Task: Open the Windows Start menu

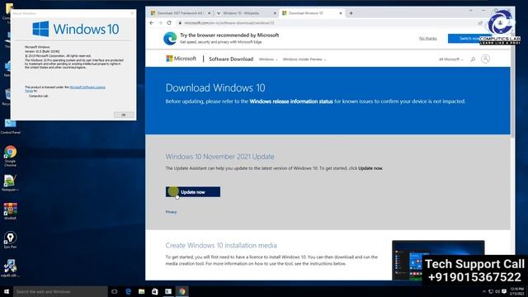Action: [7, 291]
